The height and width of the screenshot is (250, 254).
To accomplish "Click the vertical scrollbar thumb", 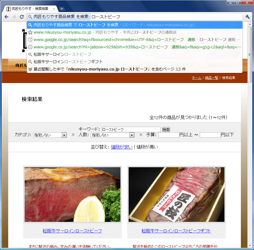I will click(250, 54).
